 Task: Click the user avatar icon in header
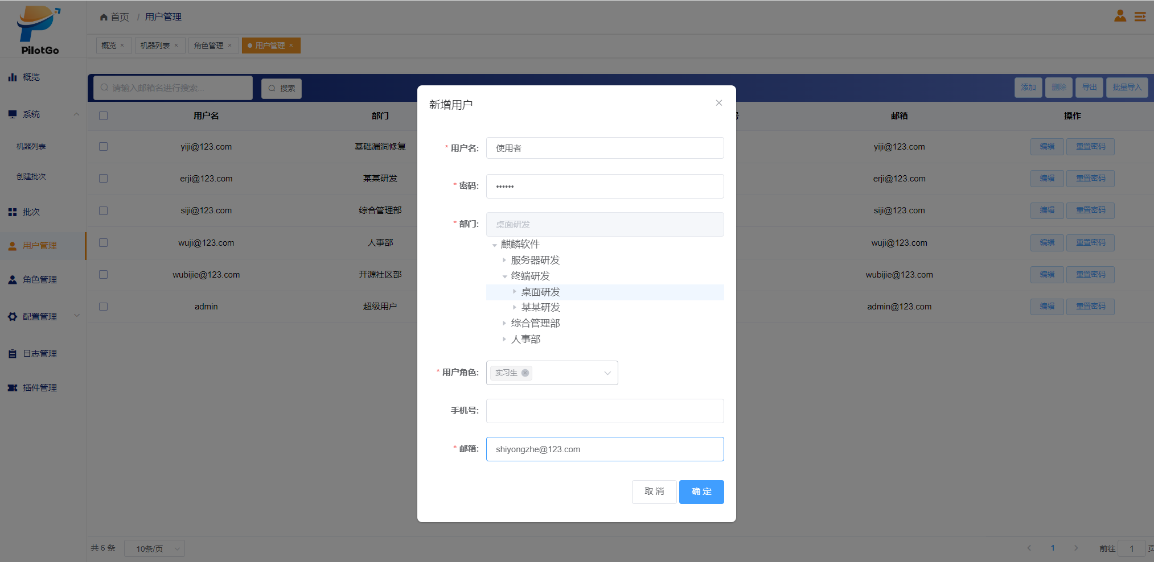pyautogui.click(x=1120, y=16)
